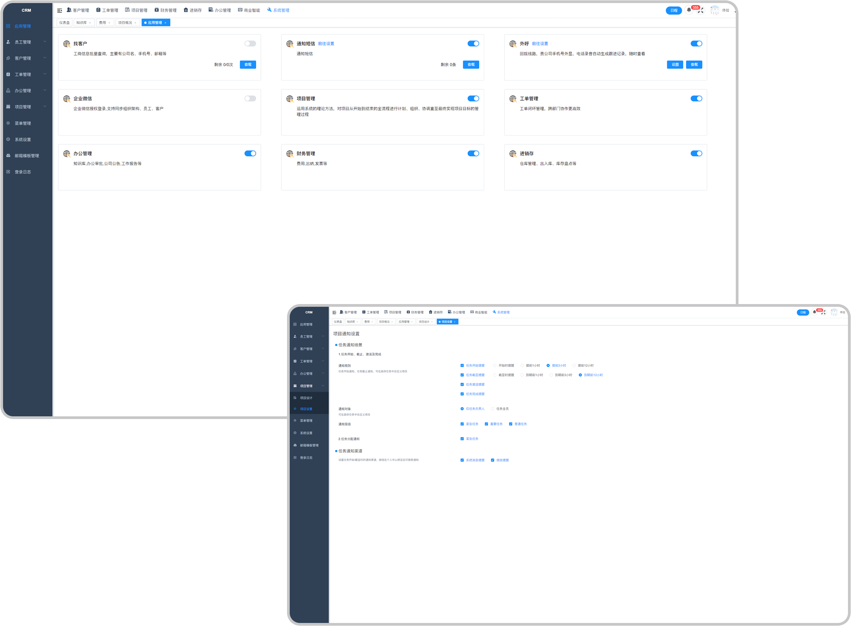Disable the 进销存 toggle switch
851x626 pixels.
696,153
